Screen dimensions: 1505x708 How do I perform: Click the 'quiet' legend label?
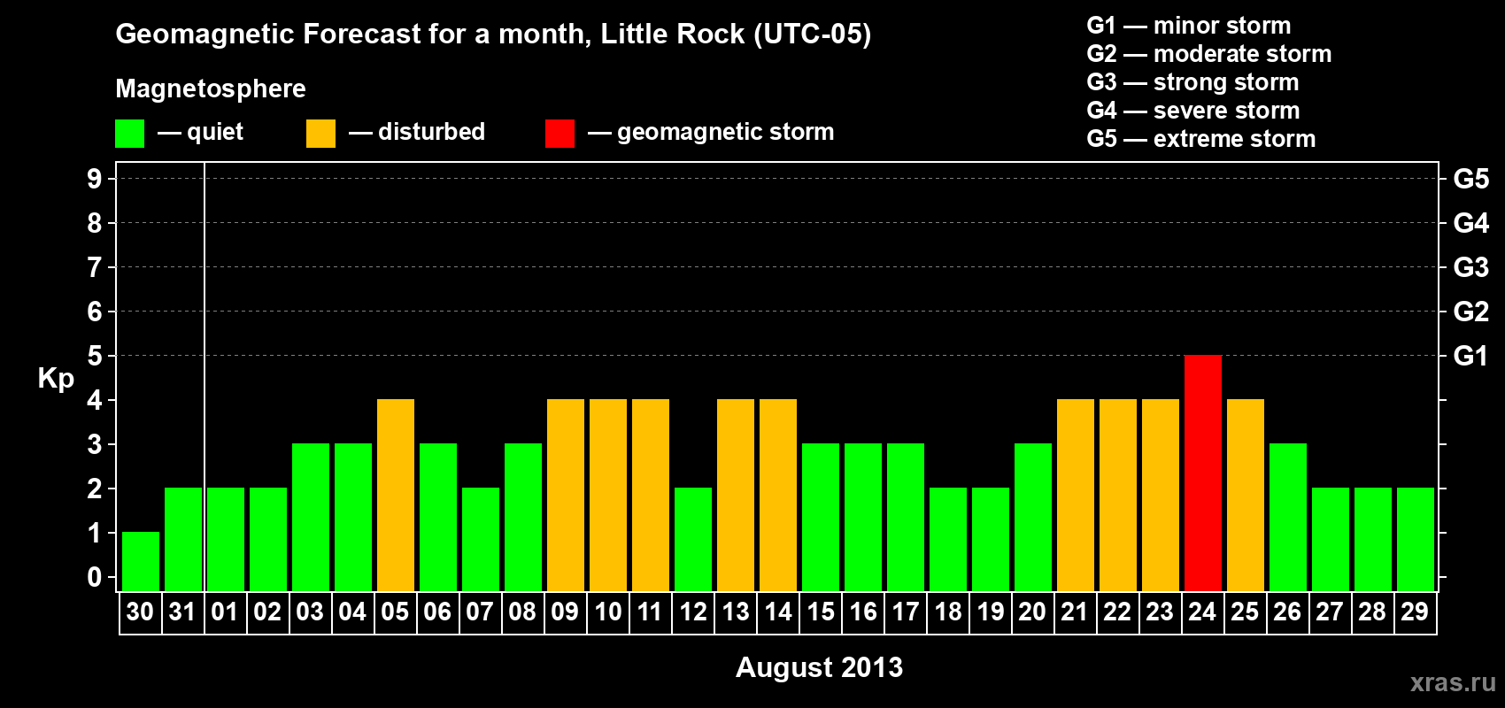tap(215, 132)
